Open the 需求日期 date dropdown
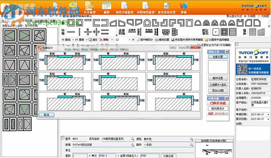271x158 pixels. 268,119
